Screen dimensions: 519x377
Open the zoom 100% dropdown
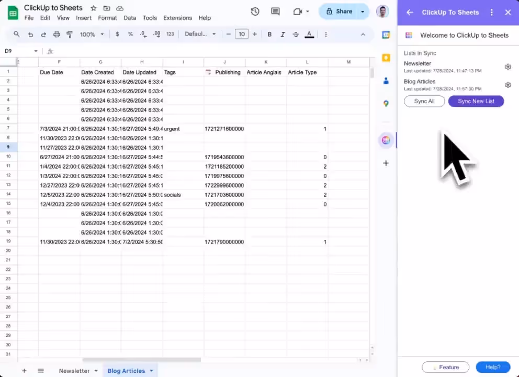pos(92,34)
